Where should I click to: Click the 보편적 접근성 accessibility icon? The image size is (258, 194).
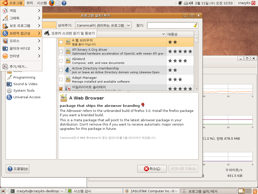coord(5,33)
